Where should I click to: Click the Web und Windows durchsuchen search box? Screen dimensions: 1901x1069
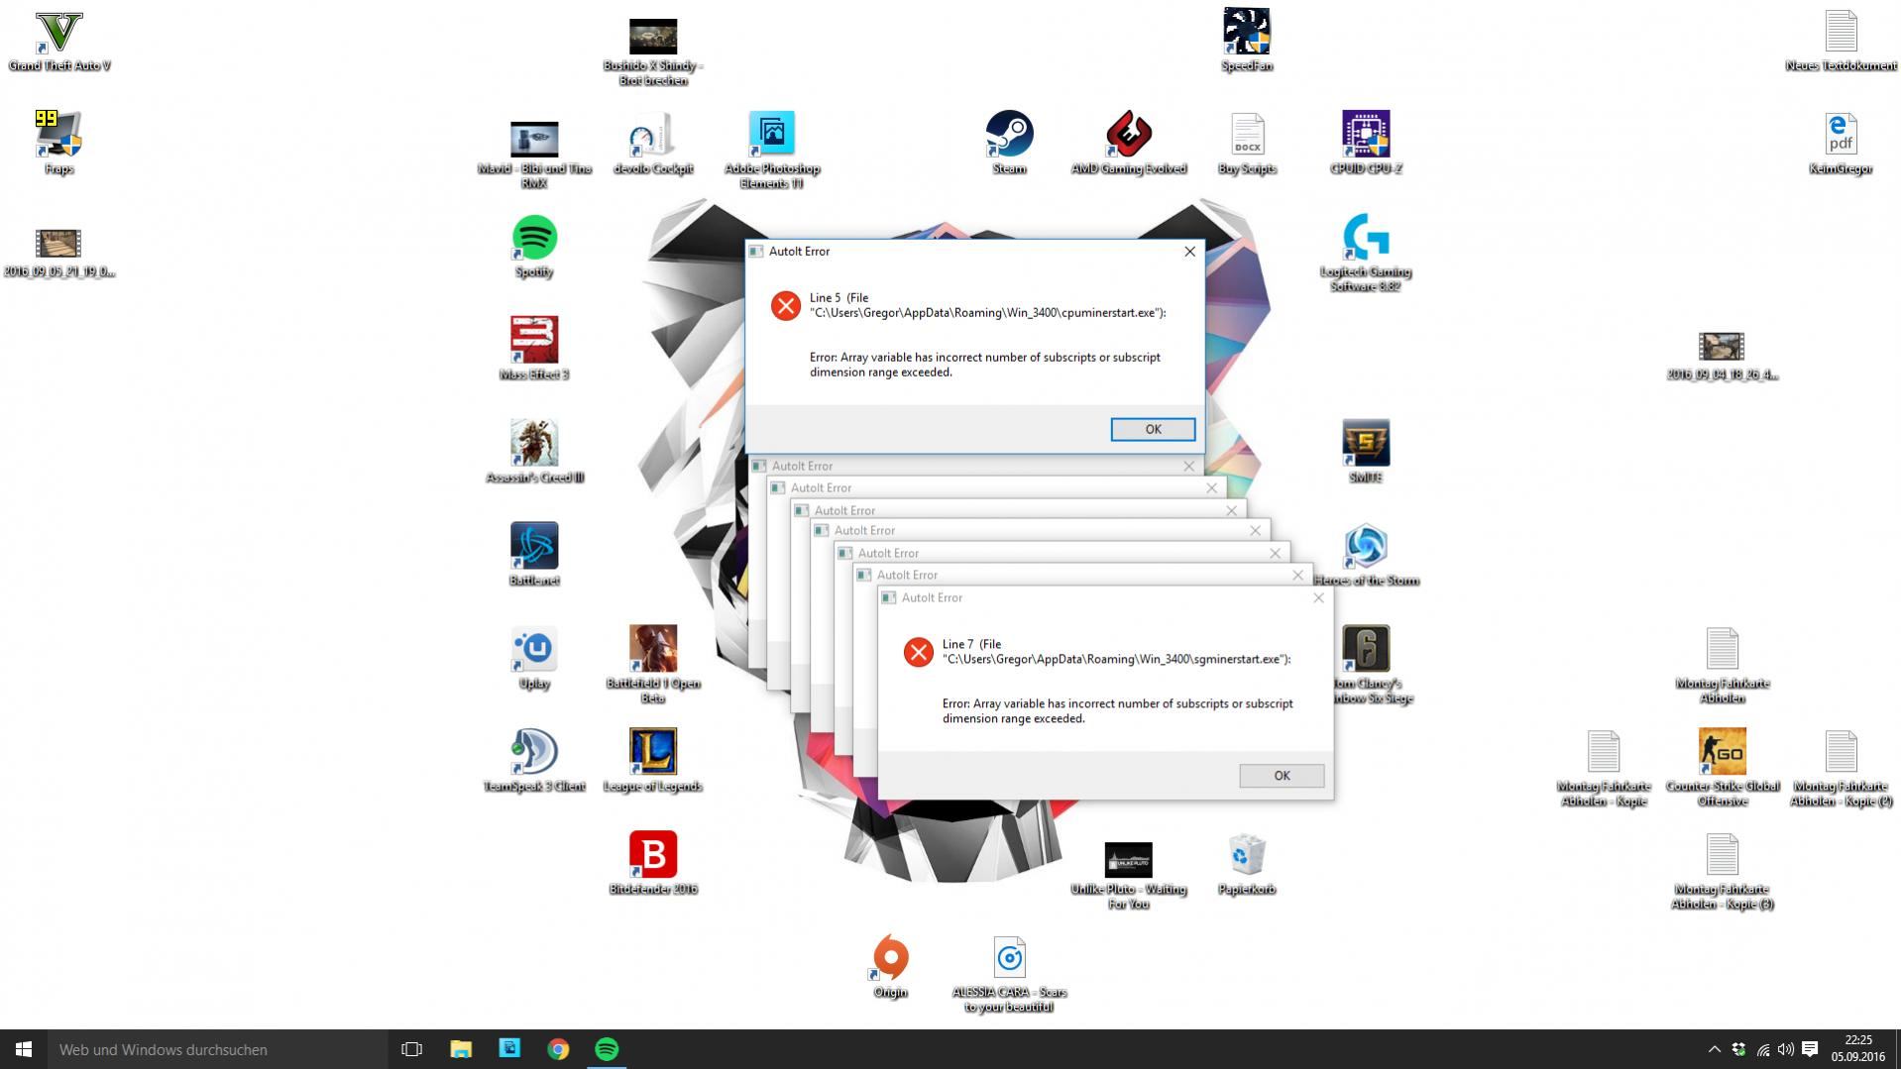click(217, 1049)
